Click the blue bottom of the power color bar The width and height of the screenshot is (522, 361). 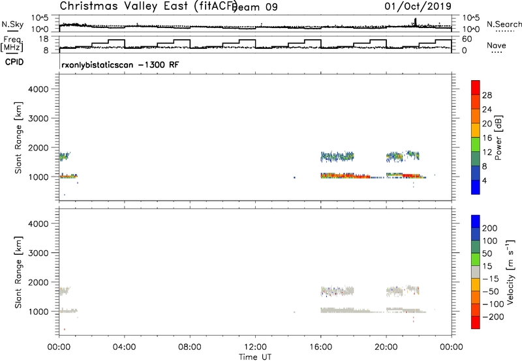tap(476, 188)
